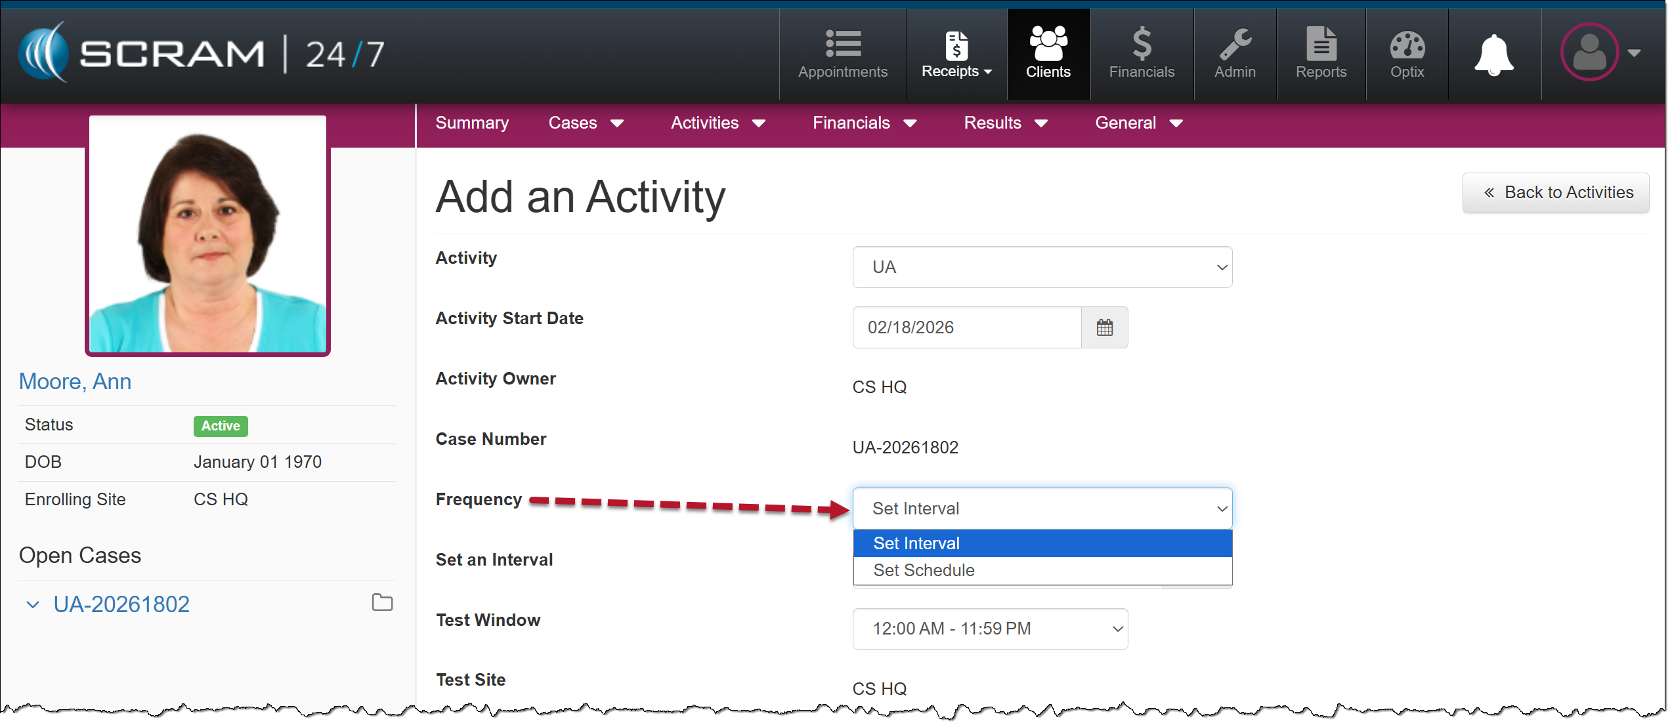Open the Results menu

pos(1004,123)
